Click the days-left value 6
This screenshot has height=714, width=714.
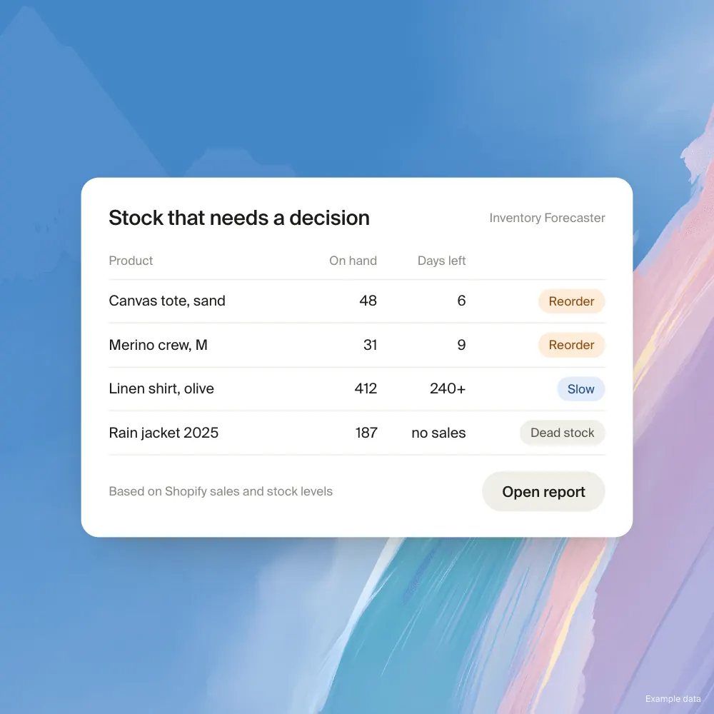click(x=461, y=301)
